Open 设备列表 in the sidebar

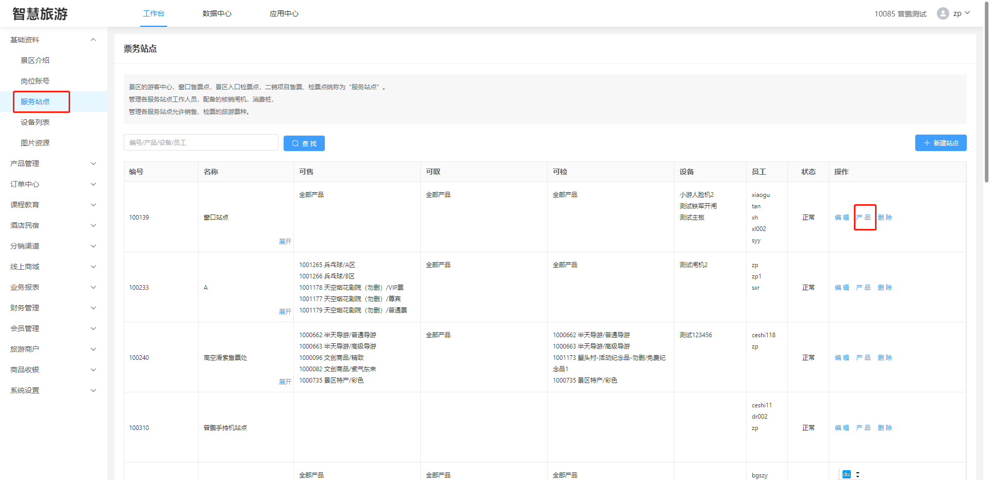pyautogui.click(x=35, y=122)
